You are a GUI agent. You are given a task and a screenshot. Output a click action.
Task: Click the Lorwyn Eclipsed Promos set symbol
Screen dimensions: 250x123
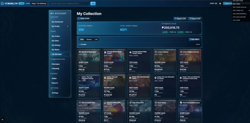click(181, 52)
